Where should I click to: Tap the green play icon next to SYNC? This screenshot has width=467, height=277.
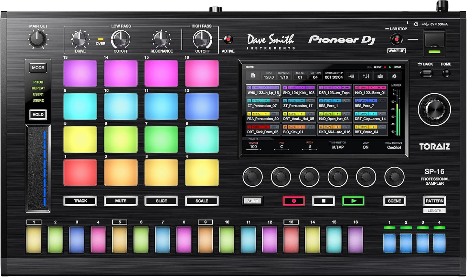390,67
